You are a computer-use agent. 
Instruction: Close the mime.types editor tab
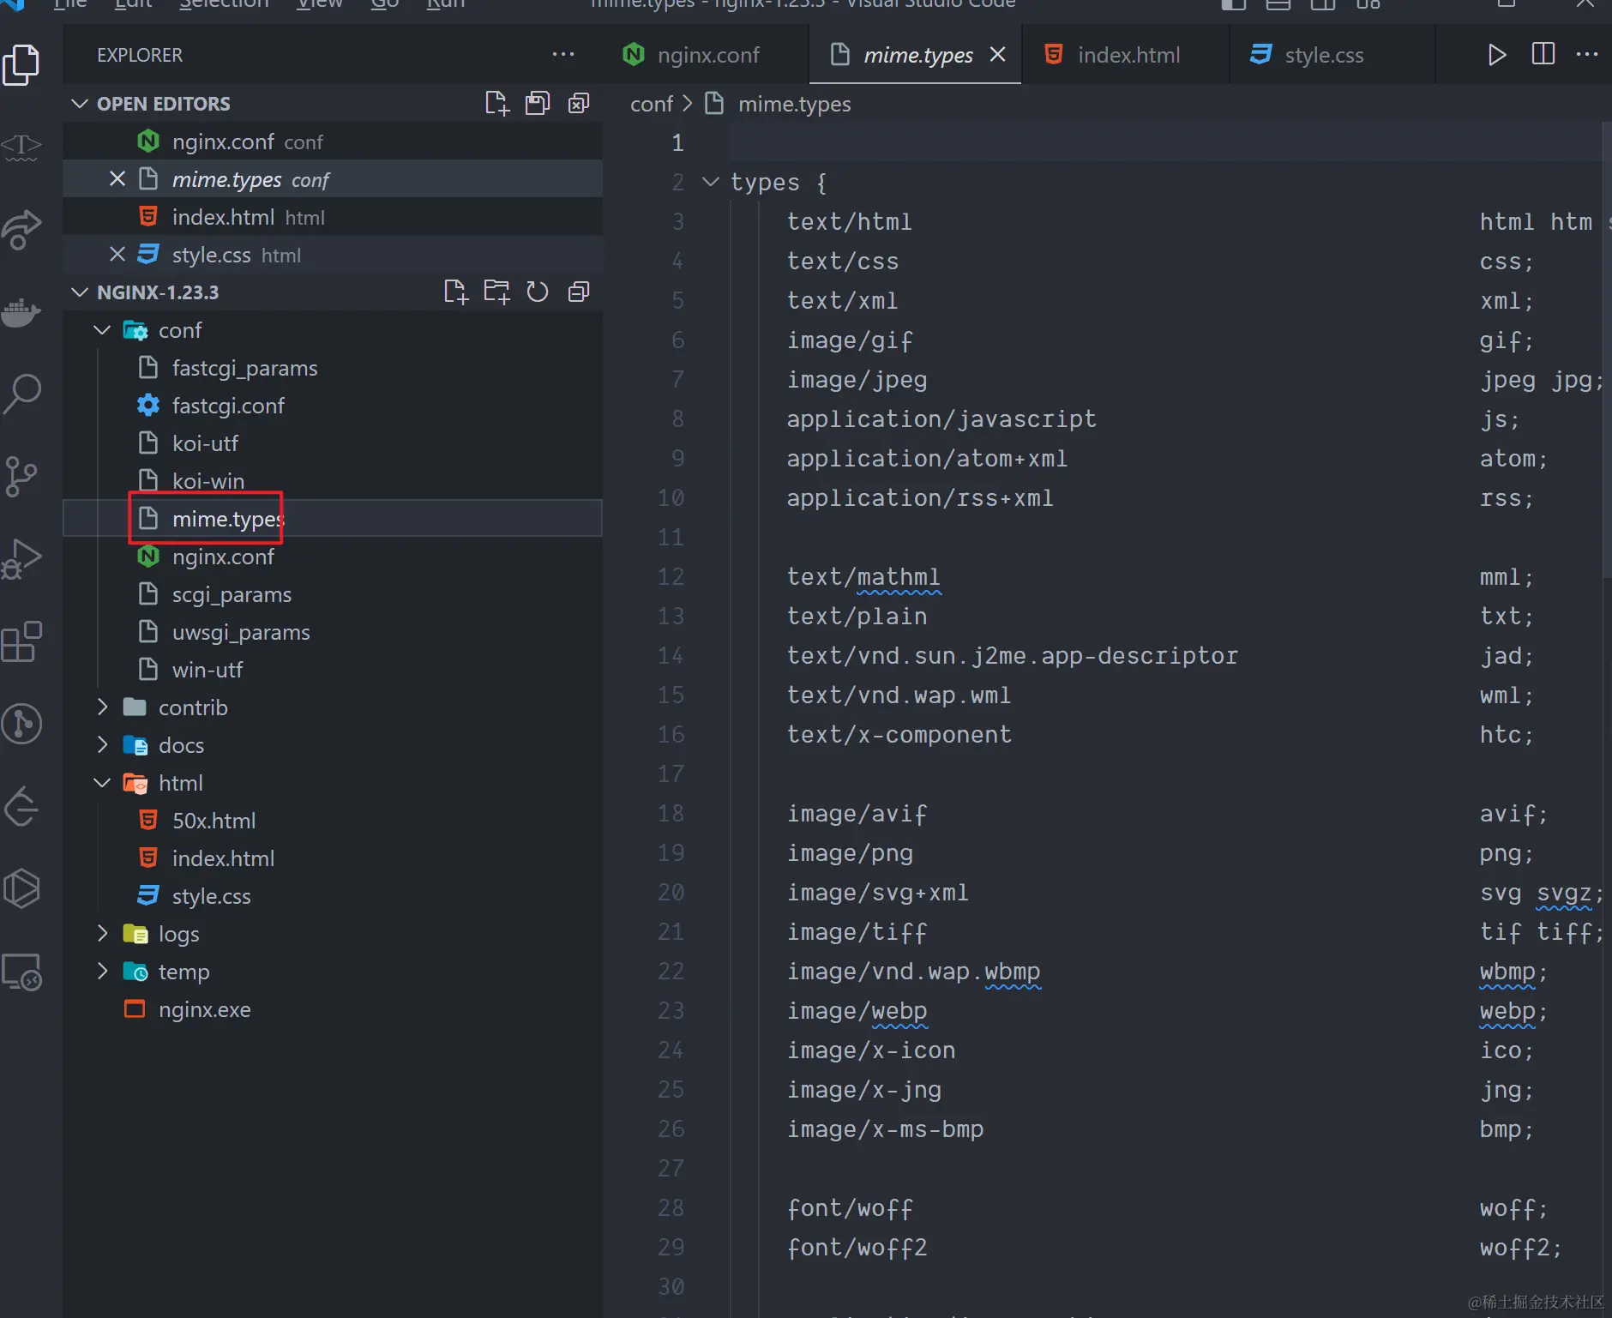(x=997, y=54)
